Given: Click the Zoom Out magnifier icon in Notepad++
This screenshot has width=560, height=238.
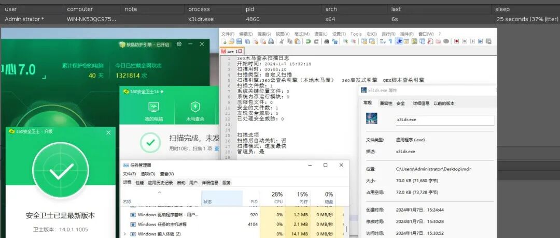Looking at the screenshot, I should coord(353,41).
